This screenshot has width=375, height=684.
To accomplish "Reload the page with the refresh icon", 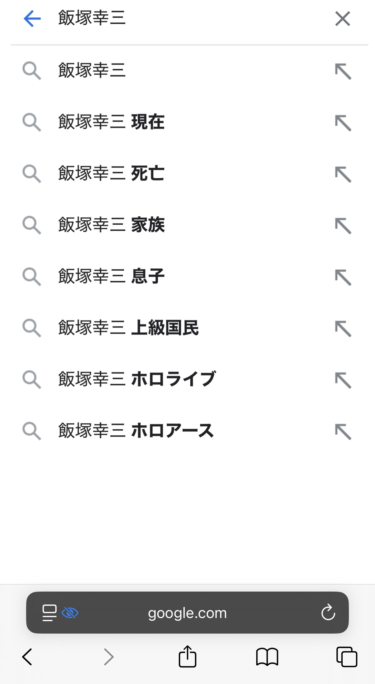I will [x=328, y=613].
